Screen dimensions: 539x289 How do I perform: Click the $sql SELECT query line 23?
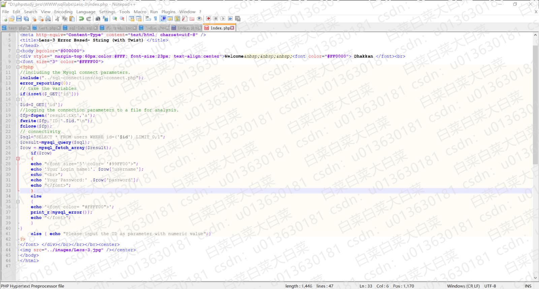click(x=93, y=137)
